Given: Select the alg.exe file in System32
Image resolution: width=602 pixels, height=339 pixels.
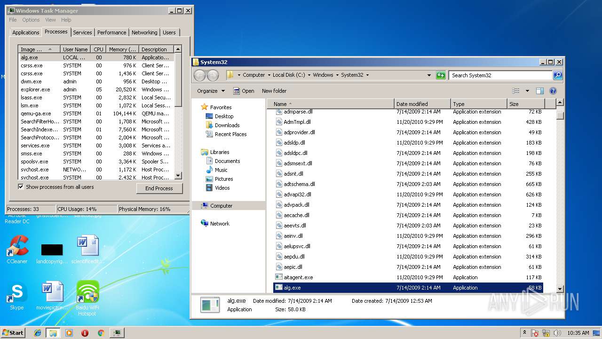Looking at the screenshot, I should tap(408, 288).
